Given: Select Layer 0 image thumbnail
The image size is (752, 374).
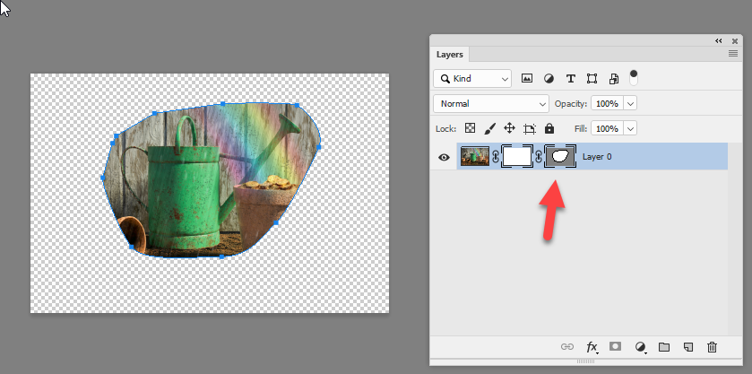Looking at the screenshot, I should click(475, 157).
